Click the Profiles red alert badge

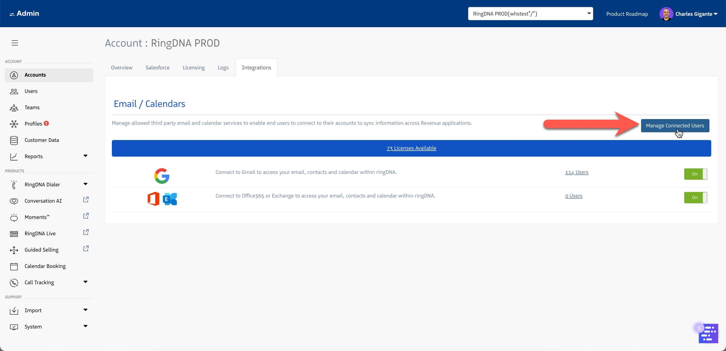click(x=47, y=123)
